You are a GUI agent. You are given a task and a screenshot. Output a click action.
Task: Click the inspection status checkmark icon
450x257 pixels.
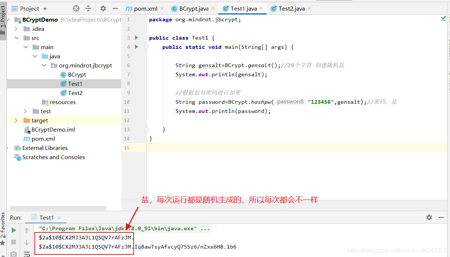(443, 19)
